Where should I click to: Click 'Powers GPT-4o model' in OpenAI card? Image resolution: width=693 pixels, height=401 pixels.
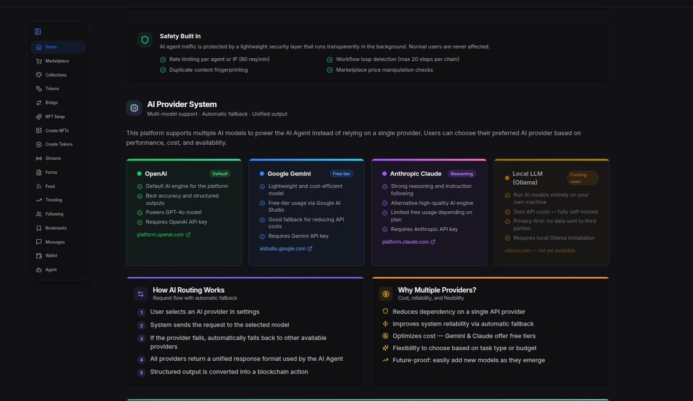click(174, 212)
